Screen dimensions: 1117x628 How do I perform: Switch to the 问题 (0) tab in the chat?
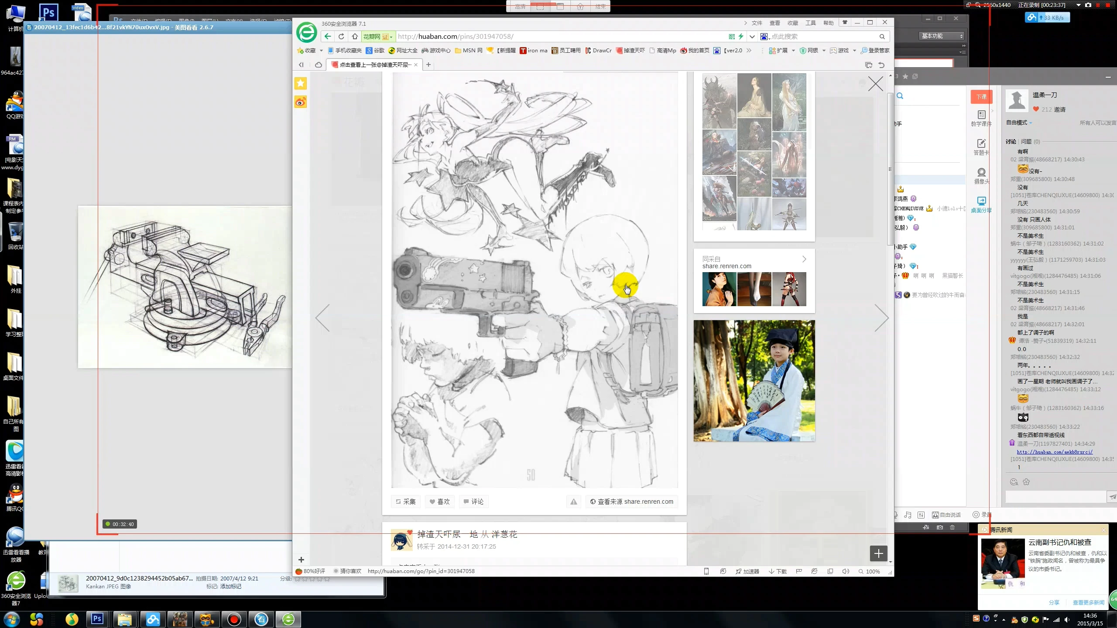point(1030,142)
